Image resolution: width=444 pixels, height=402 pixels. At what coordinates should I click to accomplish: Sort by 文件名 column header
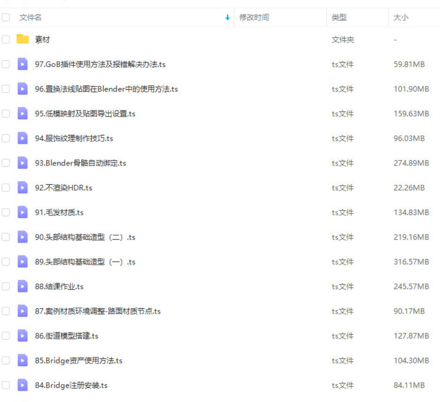click(30, 17)
